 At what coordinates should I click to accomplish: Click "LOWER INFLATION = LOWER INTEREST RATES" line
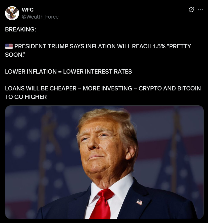[x=68, y=72]
